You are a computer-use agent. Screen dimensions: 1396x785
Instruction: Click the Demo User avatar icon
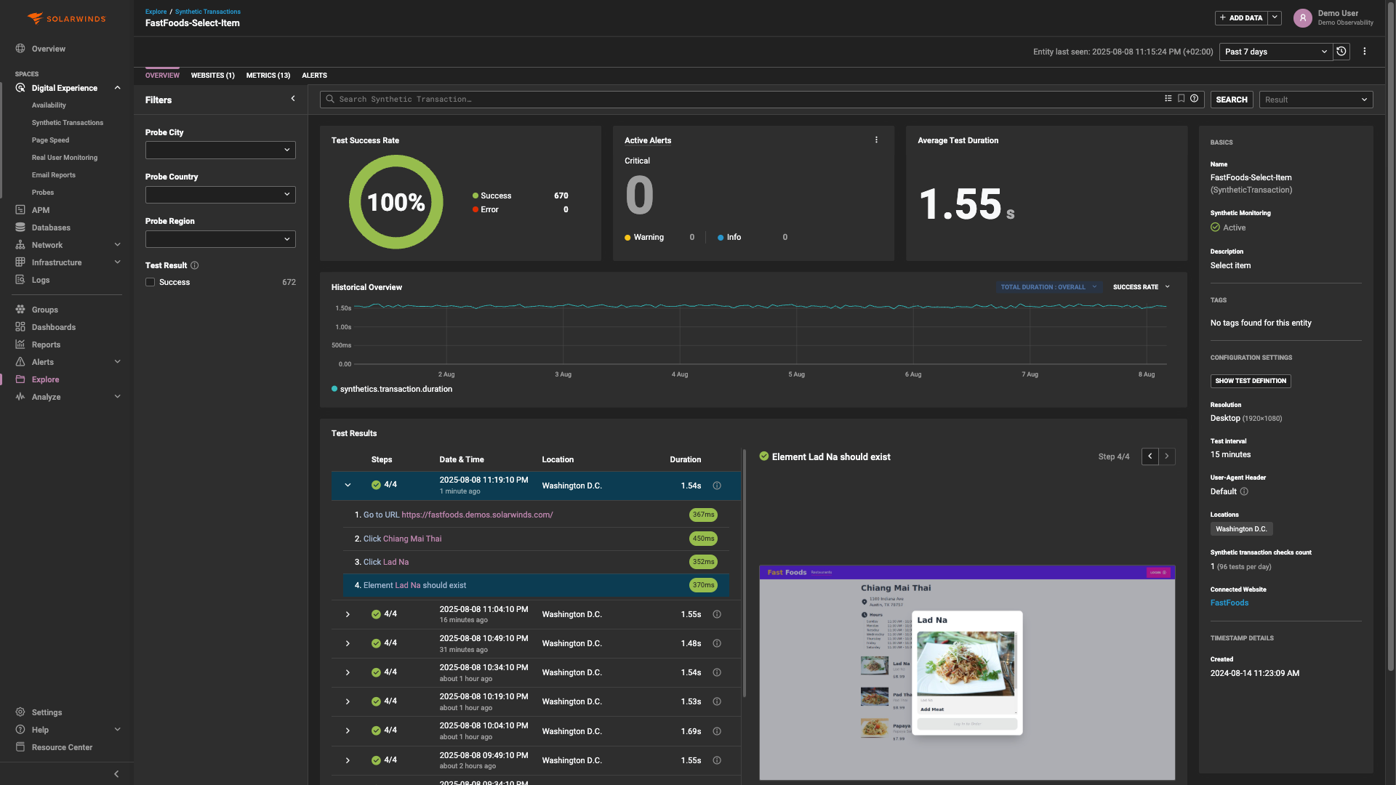tap(1302, 18)
